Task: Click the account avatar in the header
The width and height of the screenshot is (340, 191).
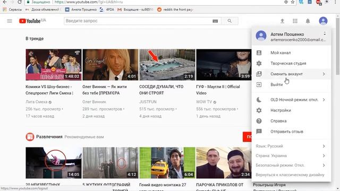Action: (323, 21)
